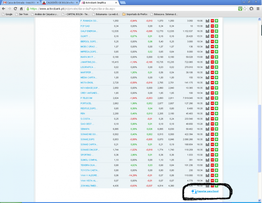
Task: Click green plus icon for J.MARTINS row
Action: 216,62
